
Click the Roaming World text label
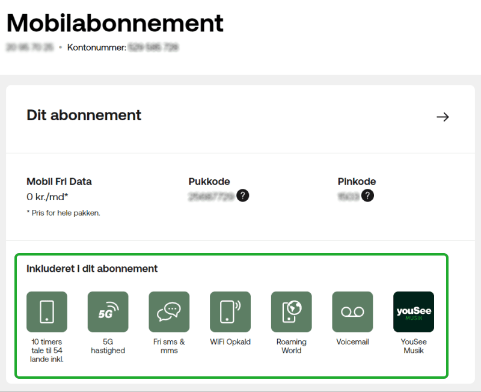292,346
